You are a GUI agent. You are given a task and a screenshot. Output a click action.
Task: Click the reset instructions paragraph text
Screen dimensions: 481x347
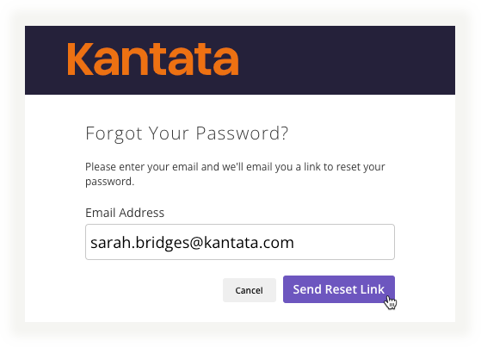pyautogui.click(x=235, y=174)
